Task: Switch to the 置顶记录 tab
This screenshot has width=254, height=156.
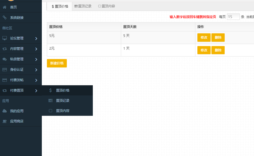Action: pos(83,6)
